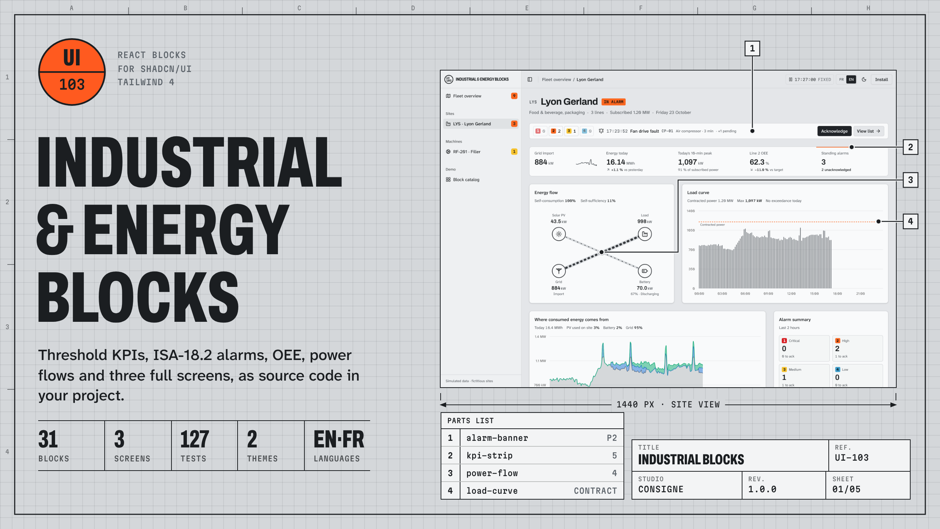Click the Install button
Viewport: 940px width, 529px height.
[881, 79]
